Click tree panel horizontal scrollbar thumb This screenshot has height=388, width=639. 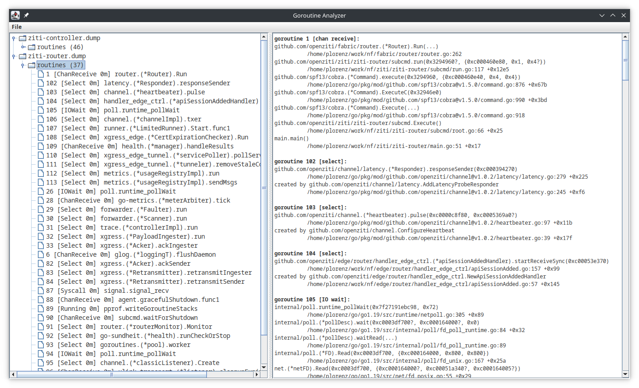tap(111, 374)
